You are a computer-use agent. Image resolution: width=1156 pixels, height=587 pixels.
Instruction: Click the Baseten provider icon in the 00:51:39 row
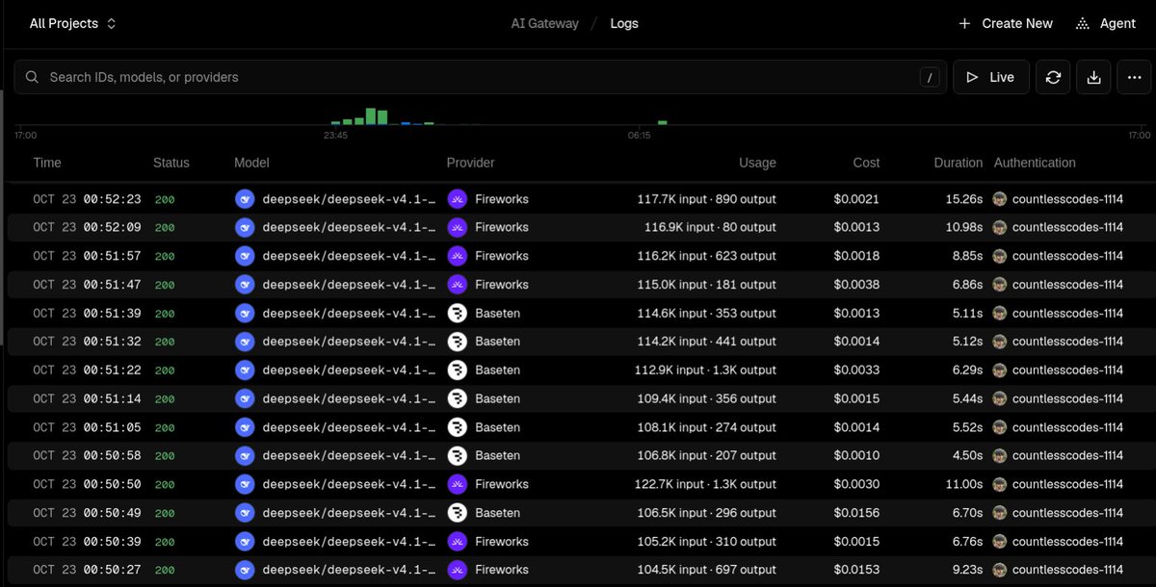coord(457,313)
